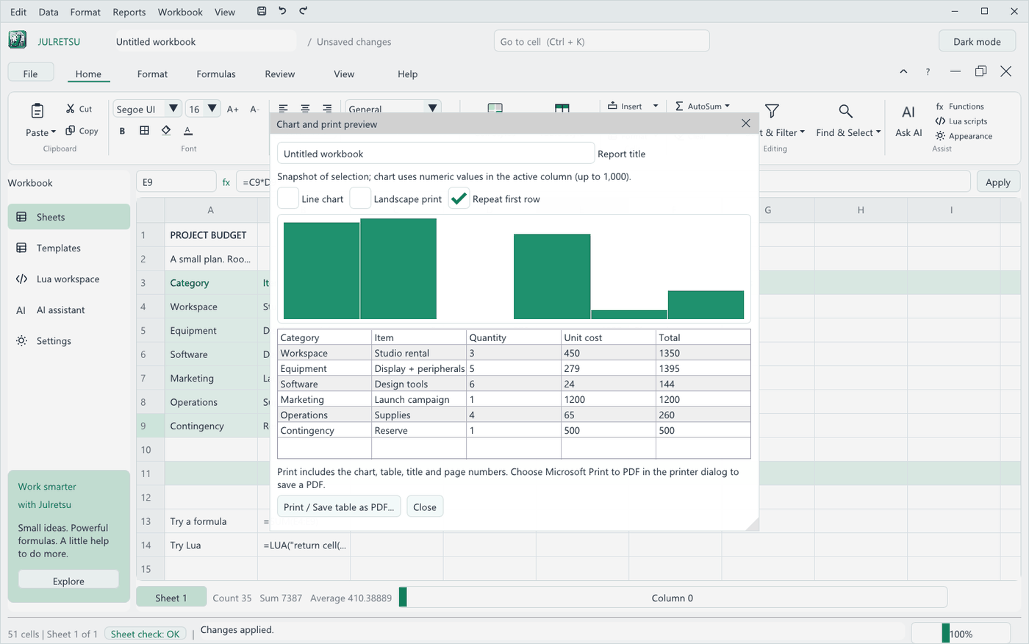1029x644 pixels.
Task: Open the Workbook menu in the menu bar
Action: click(x=180, y=12)
